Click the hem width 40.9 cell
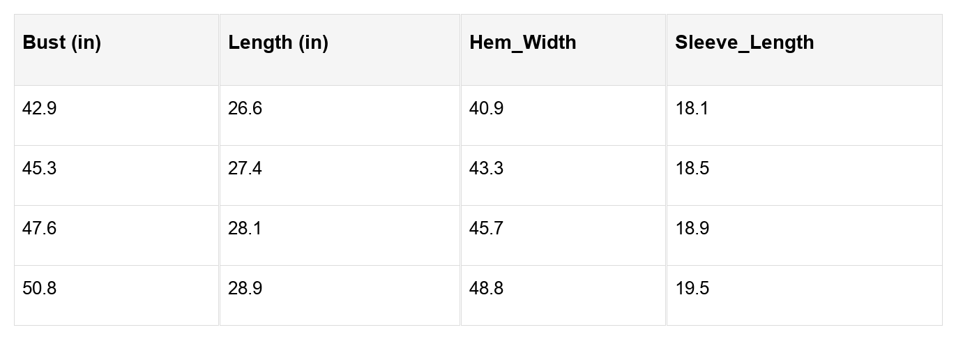 click(x=486, y=109)
